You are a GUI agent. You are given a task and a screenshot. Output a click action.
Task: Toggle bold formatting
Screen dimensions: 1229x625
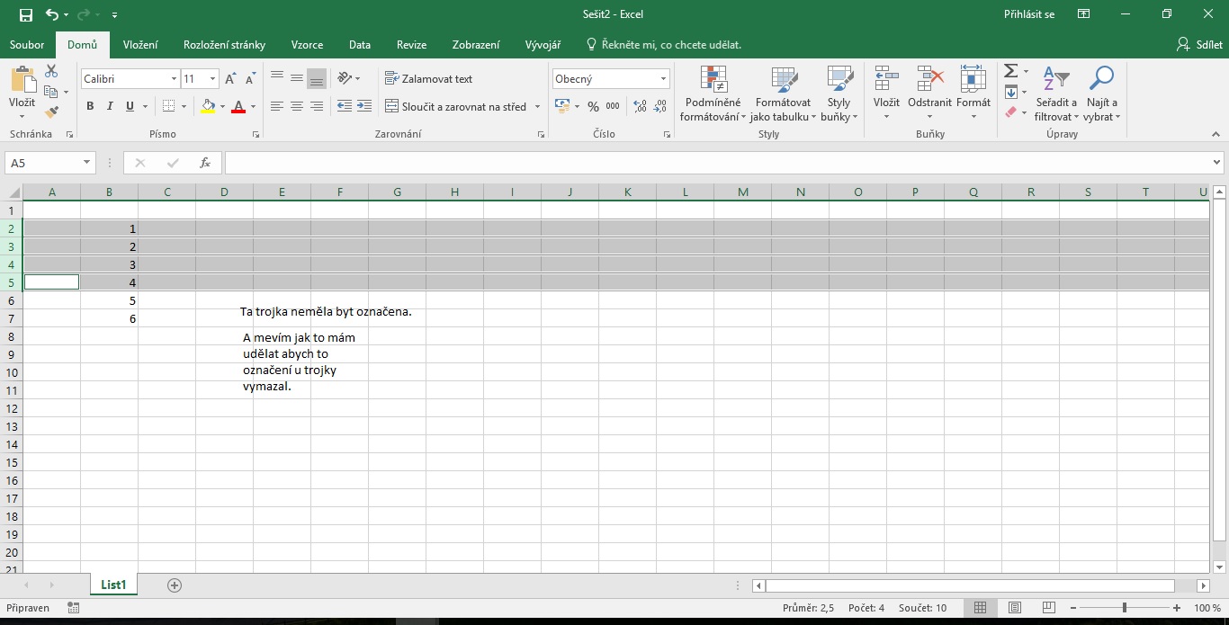pyautogui.click(x=90, y=106)
